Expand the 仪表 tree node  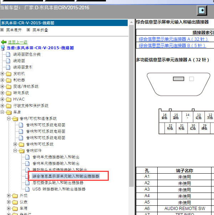click(9, 202)
